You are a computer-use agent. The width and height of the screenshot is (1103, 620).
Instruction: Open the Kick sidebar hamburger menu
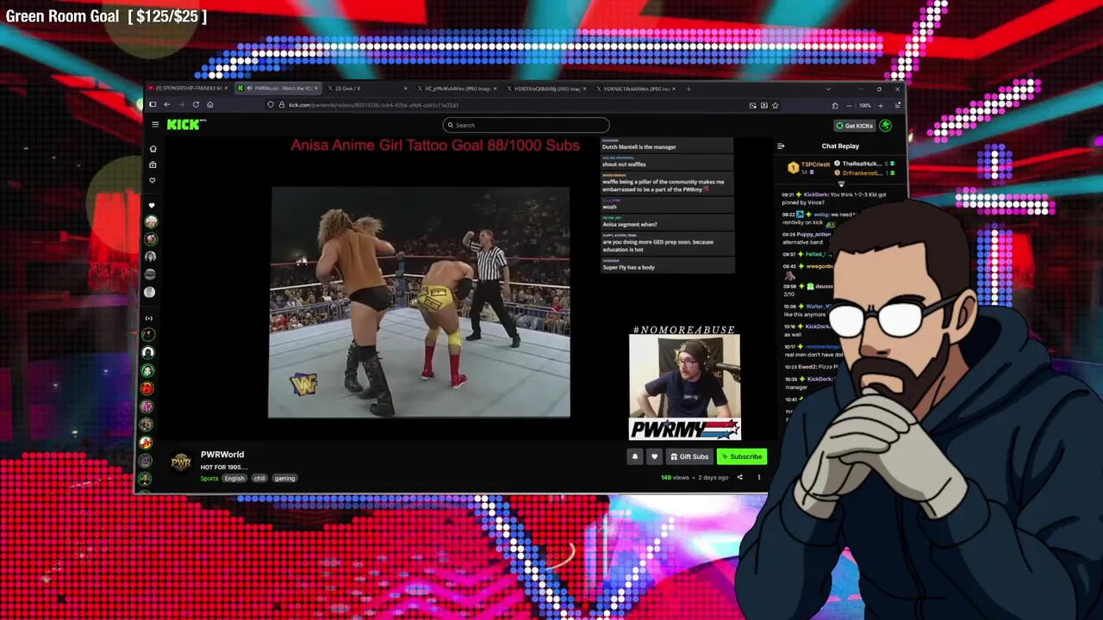155,125
